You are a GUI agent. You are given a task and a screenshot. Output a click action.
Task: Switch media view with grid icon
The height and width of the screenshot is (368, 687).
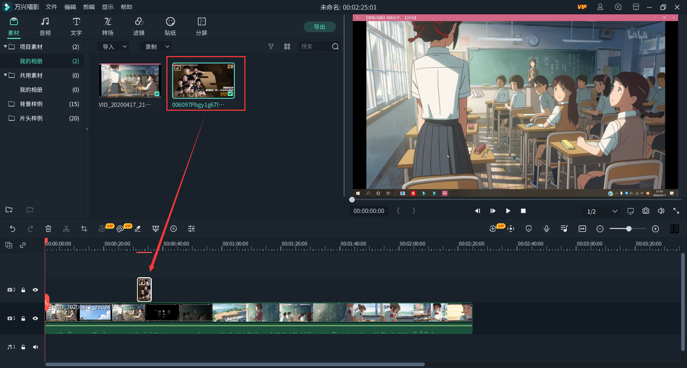[x=287, y=47]
